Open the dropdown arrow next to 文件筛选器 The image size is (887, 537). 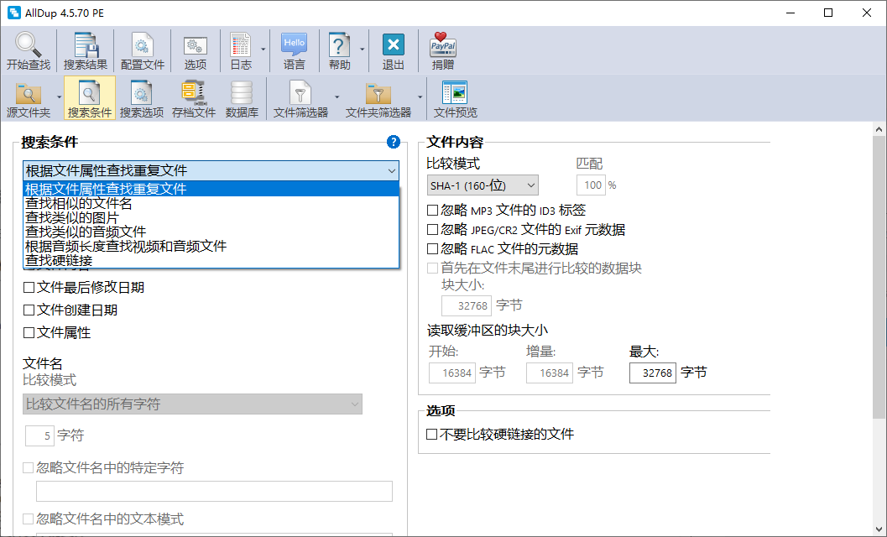click(x=337, y=96)
